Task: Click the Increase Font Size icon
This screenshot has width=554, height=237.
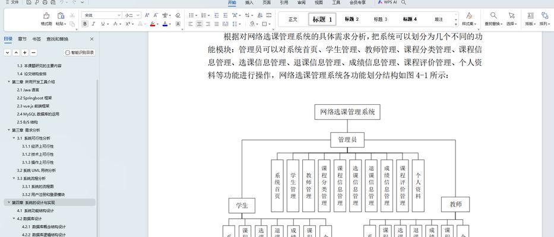Action: [x=147, y=15]
